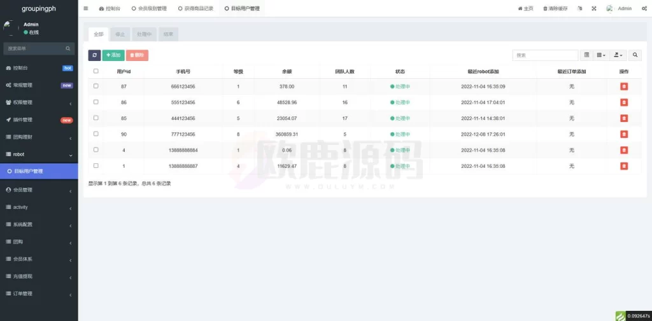Expand 充值提现 sidebar menu

pos(39,276)
